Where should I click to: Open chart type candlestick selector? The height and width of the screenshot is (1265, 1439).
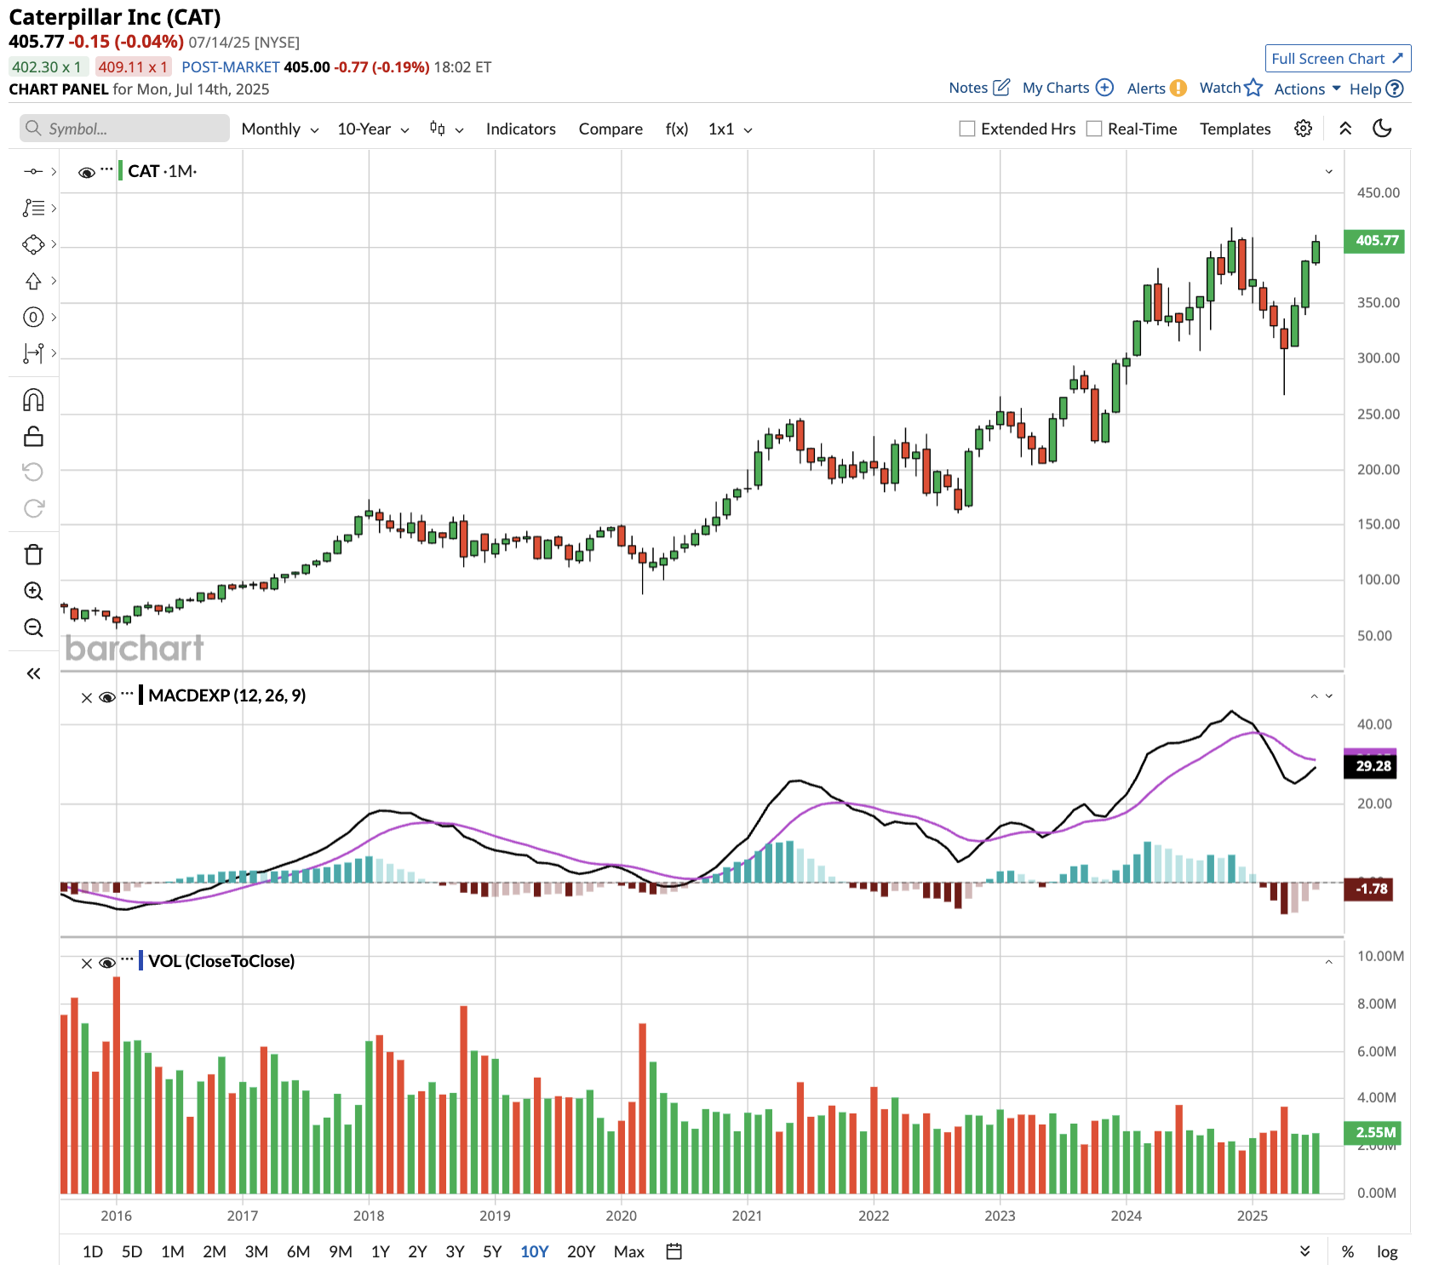coord(446,129)
